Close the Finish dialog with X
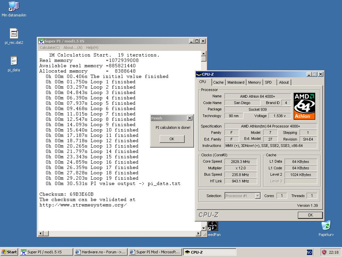 point(190,118)
